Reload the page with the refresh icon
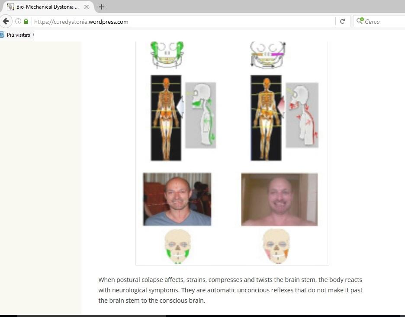The image size is (405, 317). click(342, 21)
